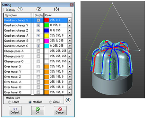Uncheck display for Quadrant change C
Screen dimensions: 146x119
pyautogui.click(x=38, y=46)
